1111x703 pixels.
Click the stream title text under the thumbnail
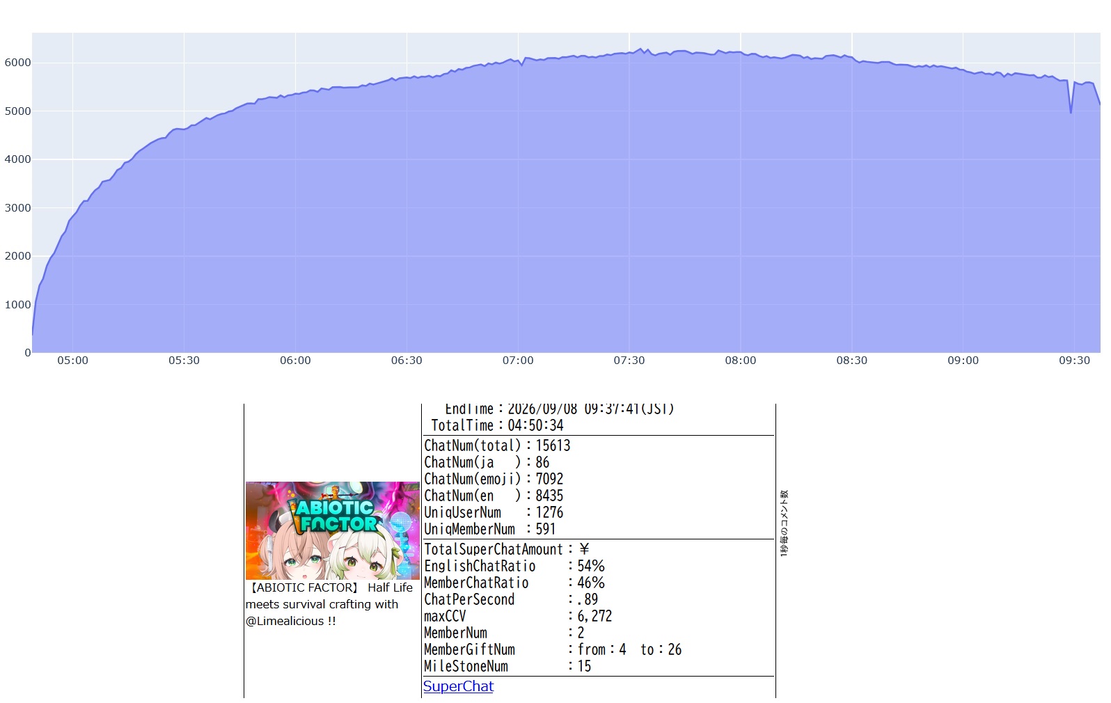coord(329,604)
